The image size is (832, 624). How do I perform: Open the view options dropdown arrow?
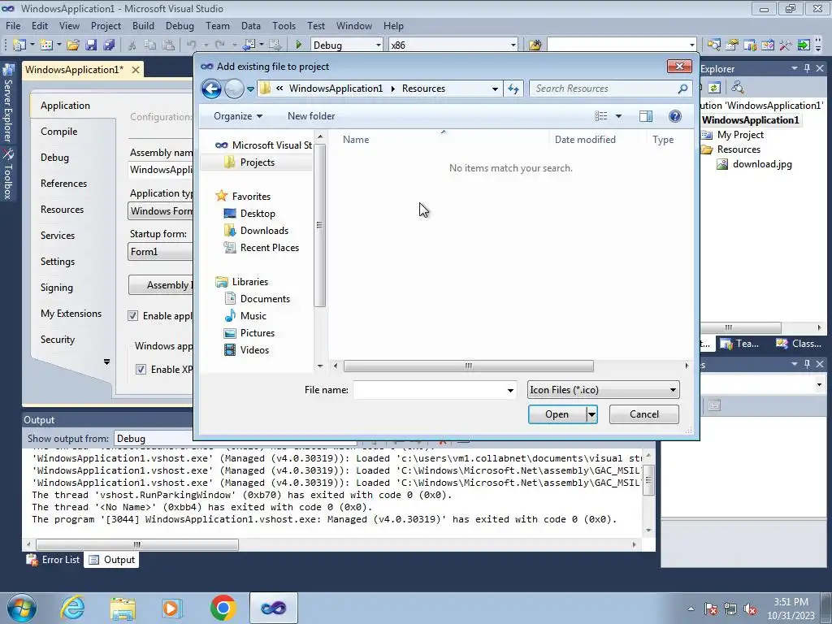pos(618,116)
